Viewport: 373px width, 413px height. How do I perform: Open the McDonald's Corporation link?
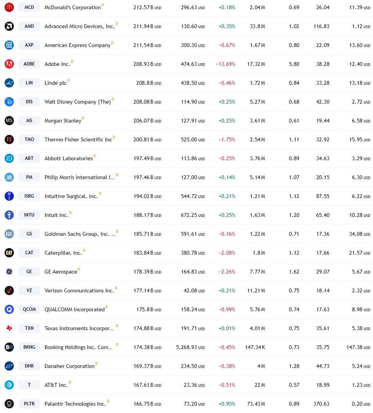73,8
